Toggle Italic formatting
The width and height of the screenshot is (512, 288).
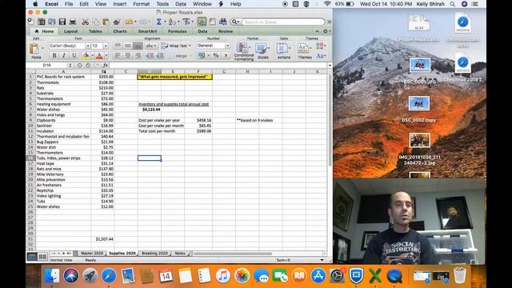(x=64, y=55)
